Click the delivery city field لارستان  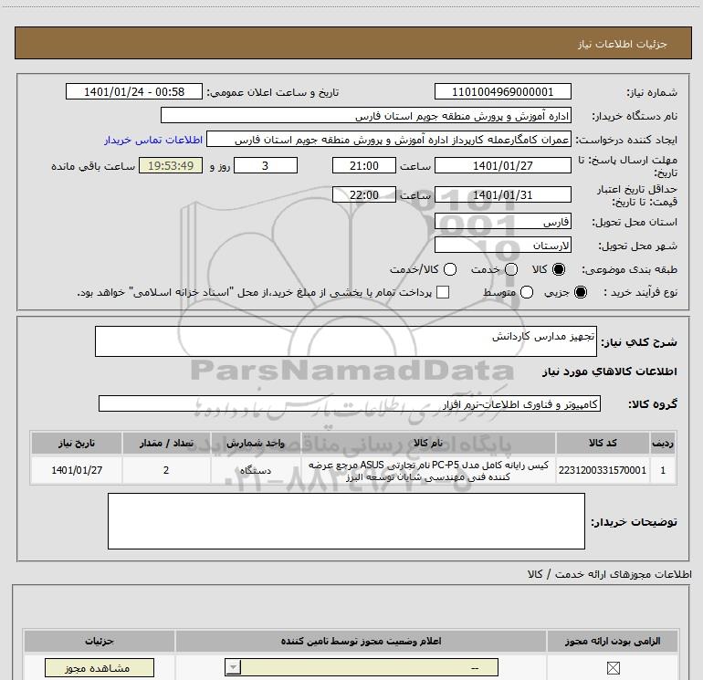pos(502,246)
